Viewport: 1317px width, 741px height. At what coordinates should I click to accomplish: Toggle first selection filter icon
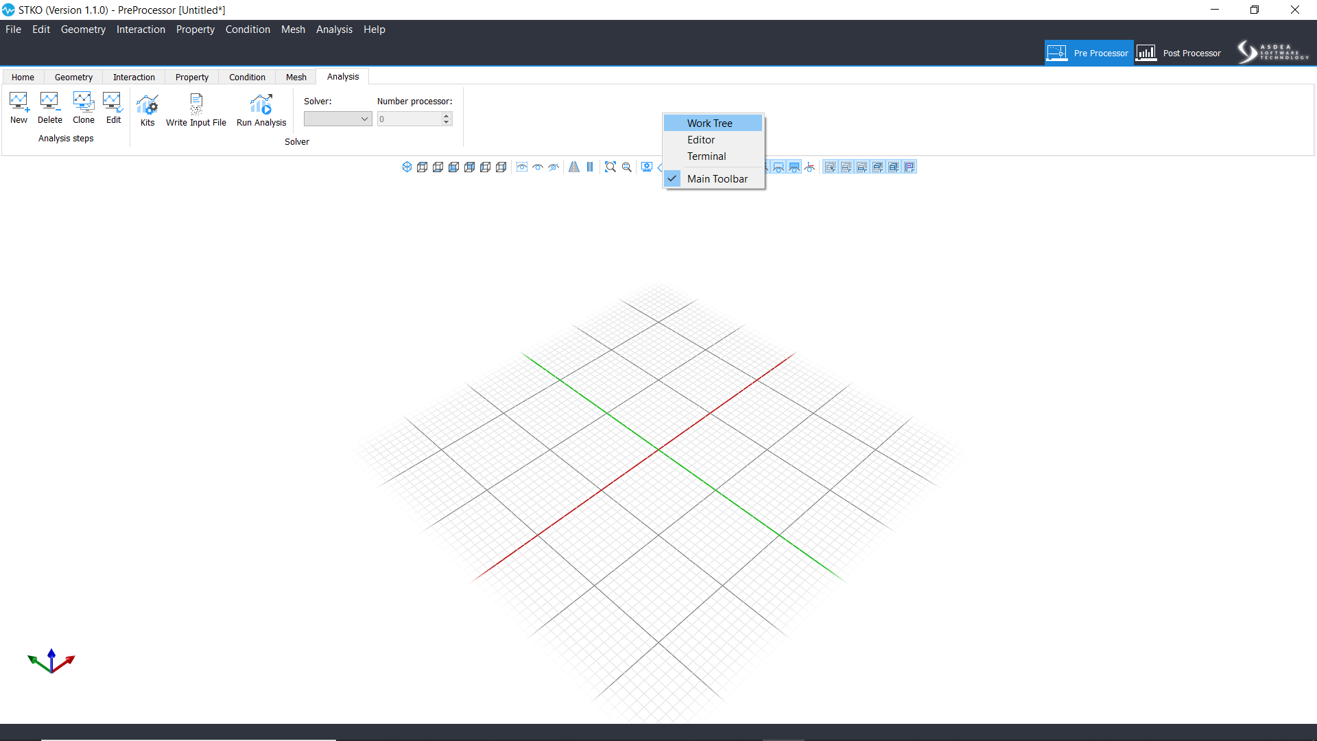(x=831, y=167)
